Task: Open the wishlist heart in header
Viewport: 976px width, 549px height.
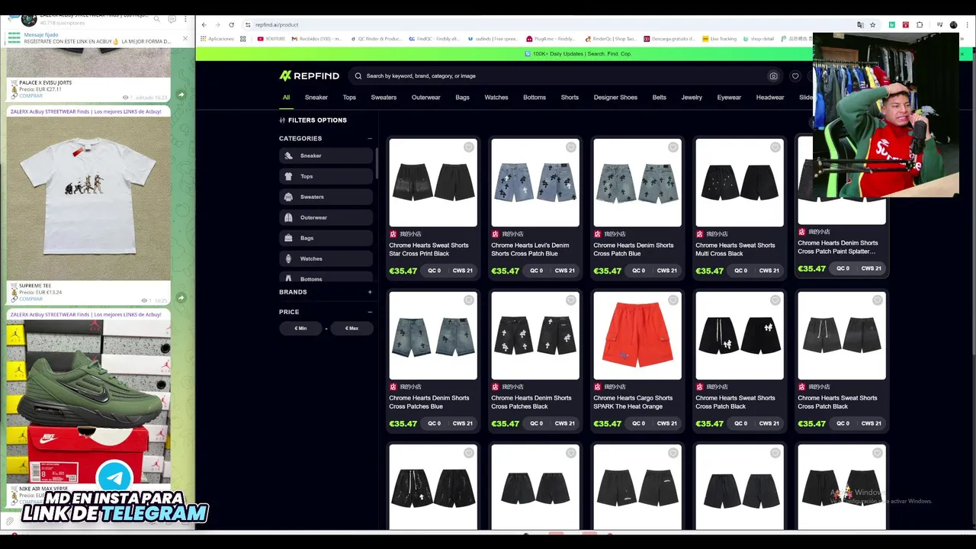Action: pos(795,76)
